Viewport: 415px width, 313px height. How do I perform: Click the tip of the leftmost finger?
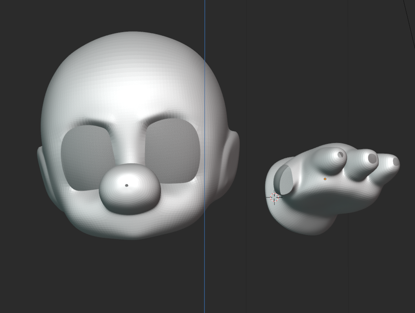340,155
